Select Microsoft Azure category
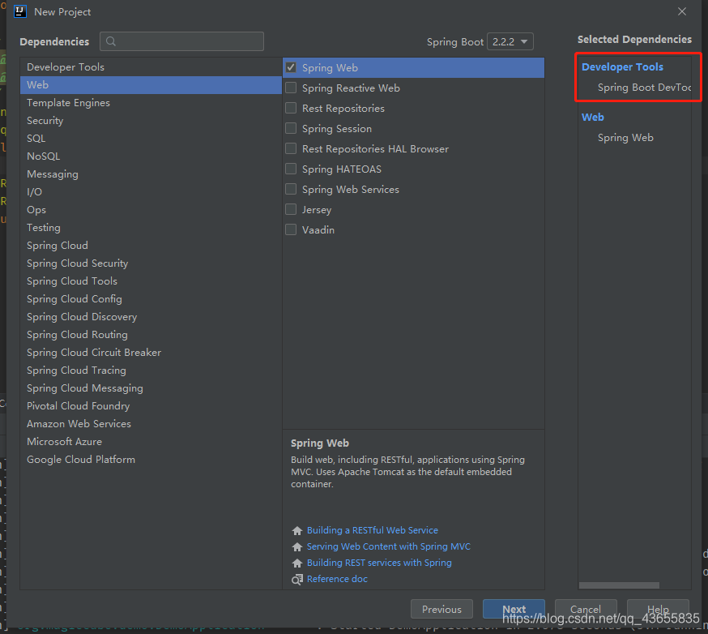The height and width of the screenshot is (634, 708). [151, 442]
